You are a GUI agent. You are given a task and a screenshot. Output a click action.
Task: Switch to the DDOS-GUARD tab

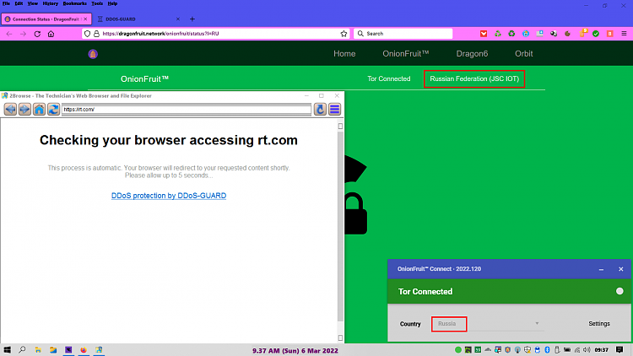[x=138, y=19]
